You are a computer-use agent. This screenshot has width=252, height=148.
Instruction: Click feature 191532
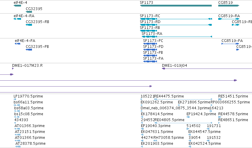point(208,141)
